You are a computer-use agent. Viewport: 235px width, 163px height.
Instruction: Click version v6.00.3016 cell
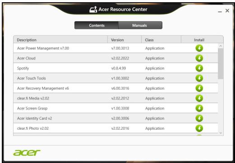coord(120,88)
